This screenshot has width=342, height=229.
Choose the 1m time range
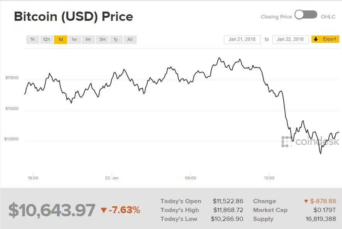pos(88,39)
